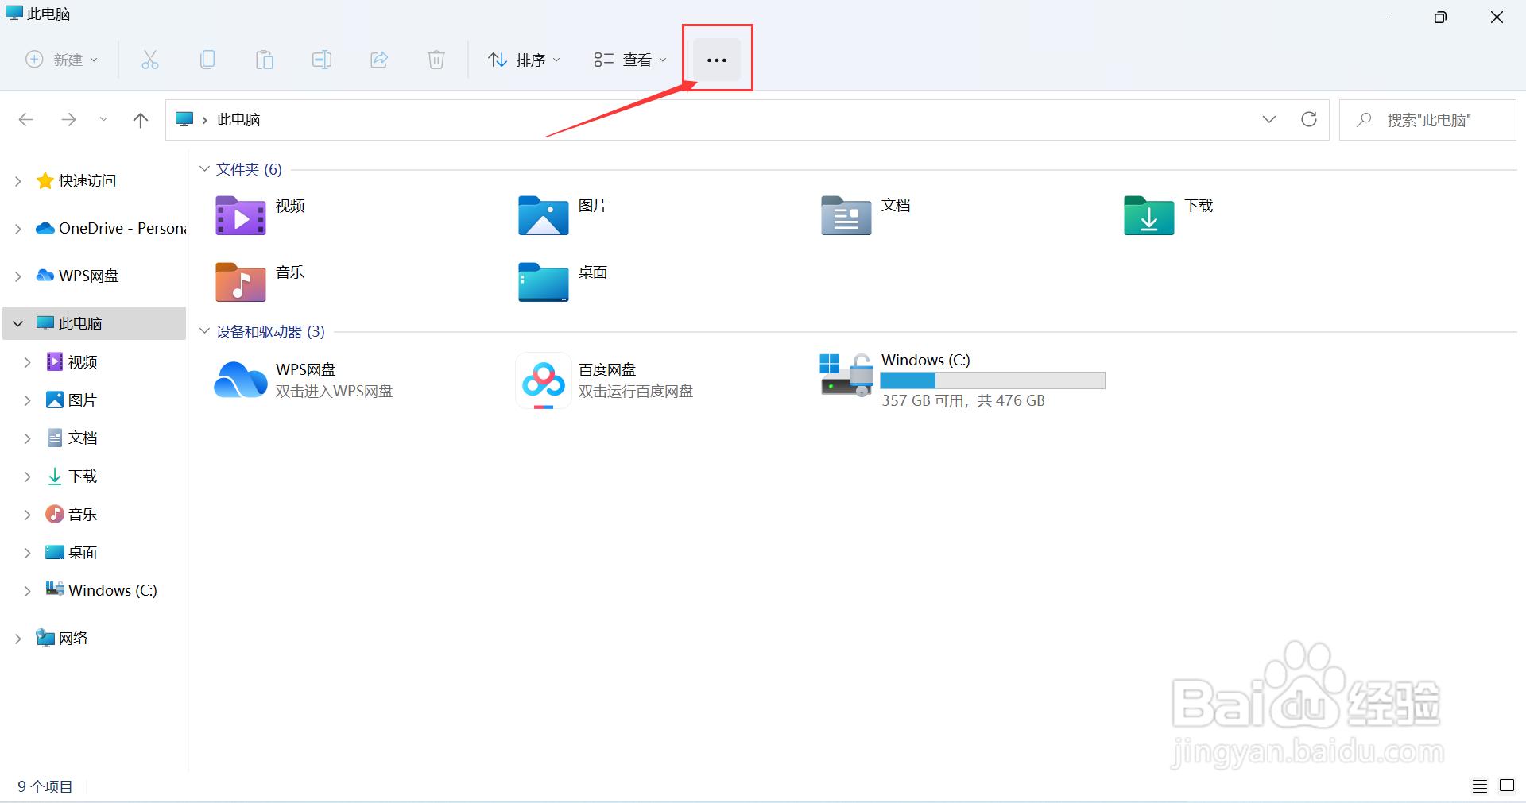Open the 下载 folder in main pane
The width and height of the screenshot is (1526, 803).
1149,215
